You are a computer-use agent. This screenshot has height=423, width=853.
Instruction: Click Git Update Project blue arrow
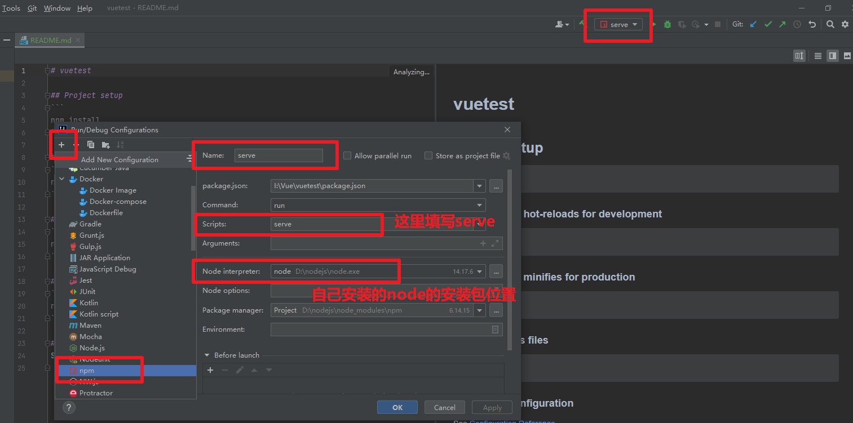click(x=753, y=24)
